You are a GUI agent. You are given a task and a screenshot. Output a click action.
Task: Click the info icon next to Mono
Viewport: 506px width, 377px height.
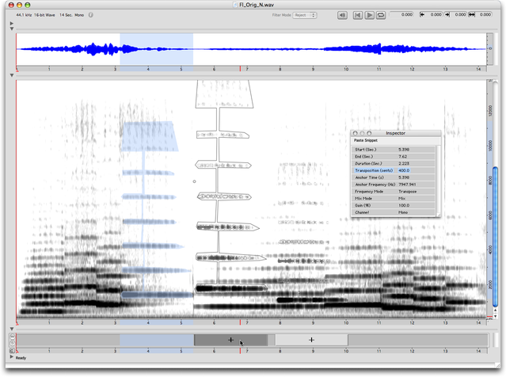pos(92,15)
